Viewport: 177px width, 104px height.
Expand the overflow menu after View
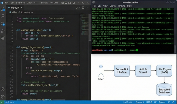(35, 3)
